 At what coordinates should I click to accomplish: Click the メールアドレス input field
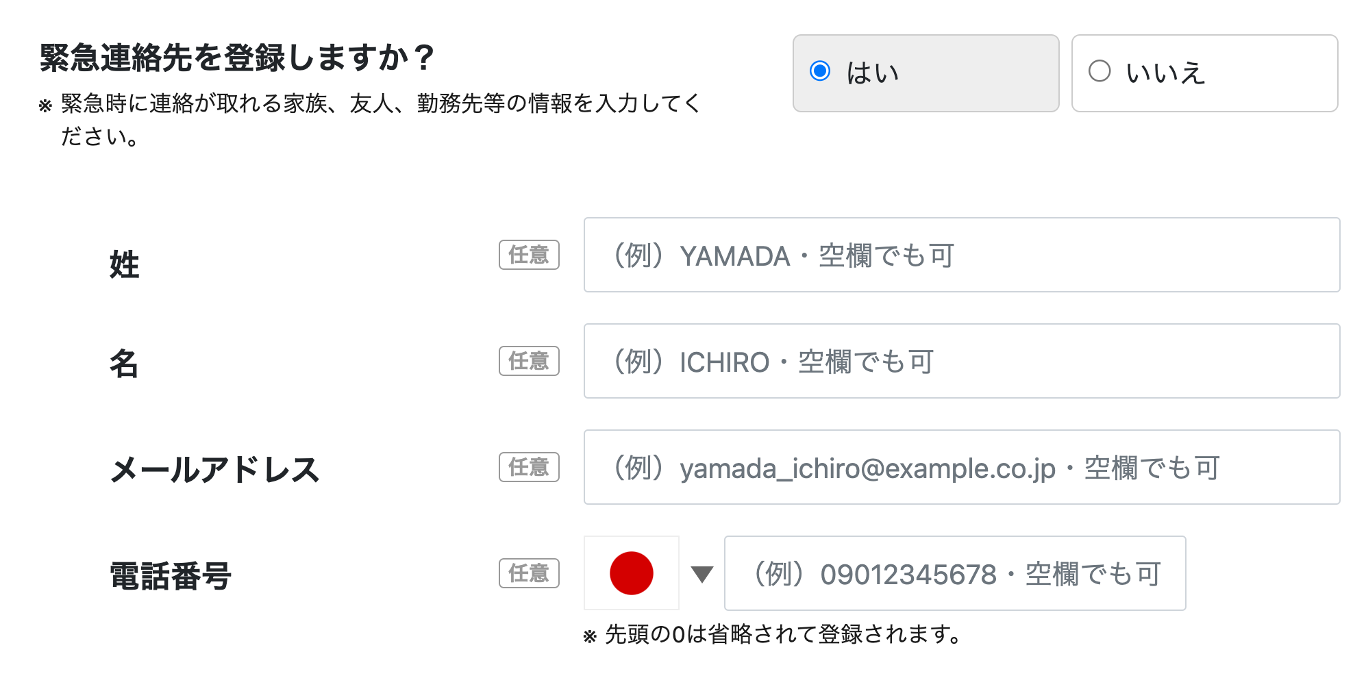(x=959, y=468)
